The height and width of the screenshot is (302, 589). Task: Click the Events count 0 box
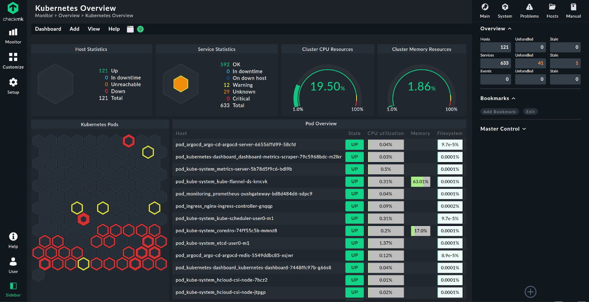(496, 79)
